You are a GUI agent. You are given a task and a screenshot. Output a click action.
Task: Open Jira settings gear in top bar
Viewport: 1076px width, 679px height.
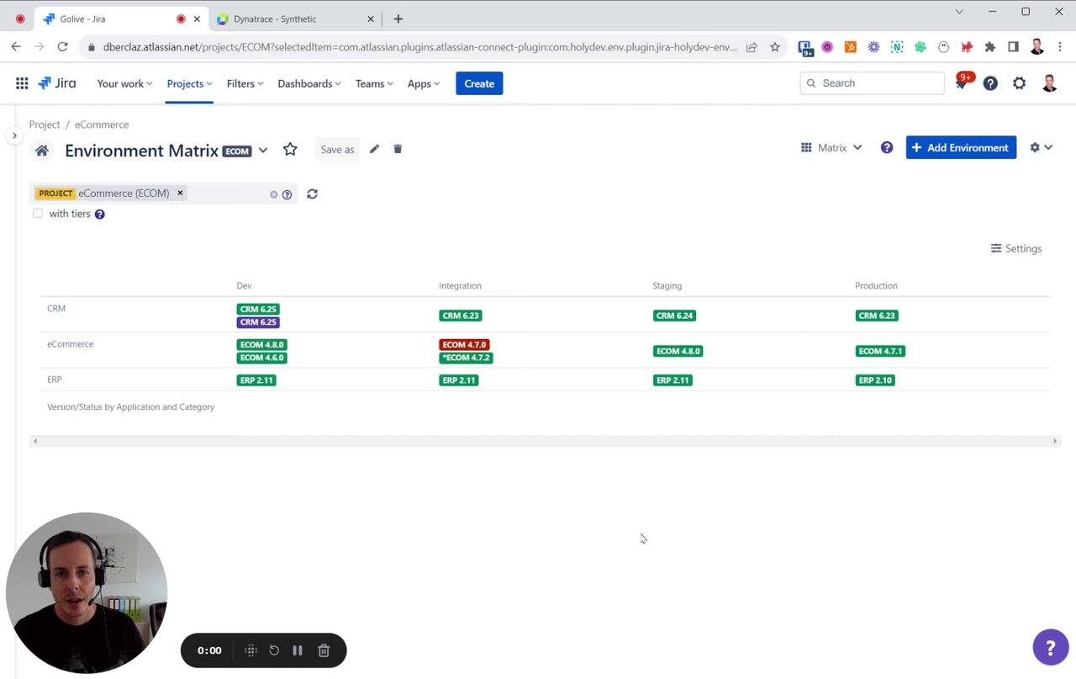[x=1019, y=83]
